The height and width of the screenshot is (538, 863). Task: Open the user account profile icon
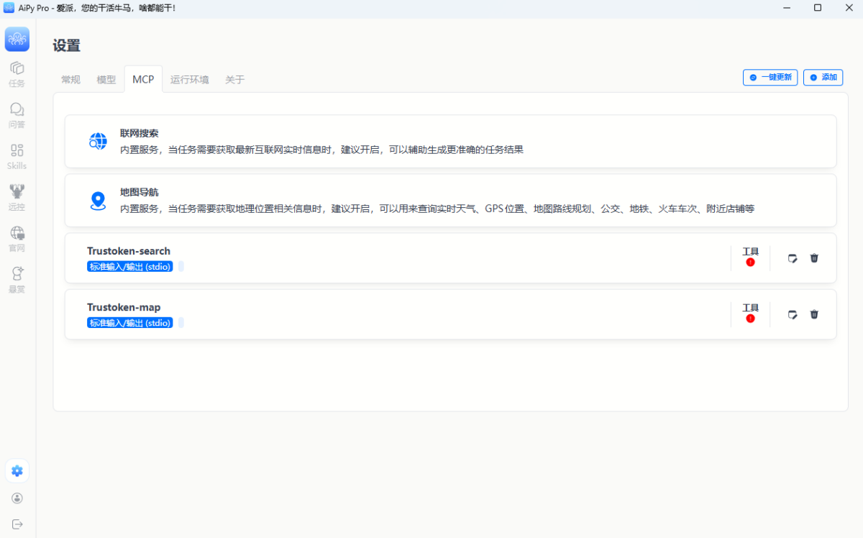pyautogui.click(x=17, y=498)
